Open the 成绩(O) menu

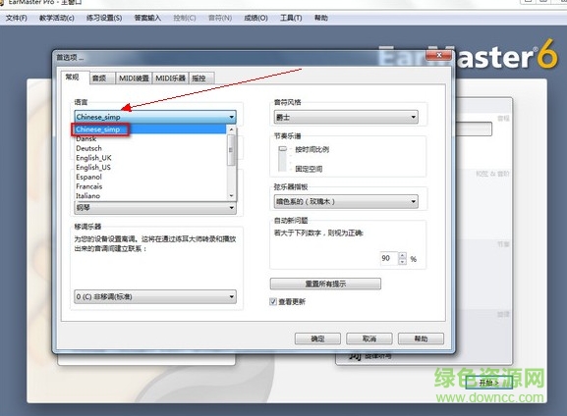click(255, 18)
